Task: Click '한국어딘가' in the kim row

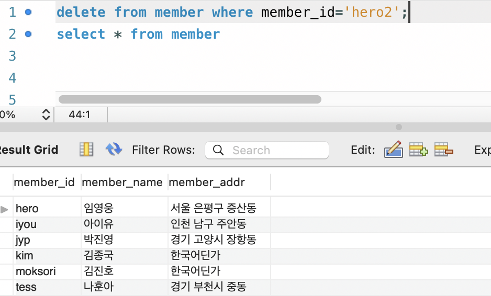Action: [219, 256]
